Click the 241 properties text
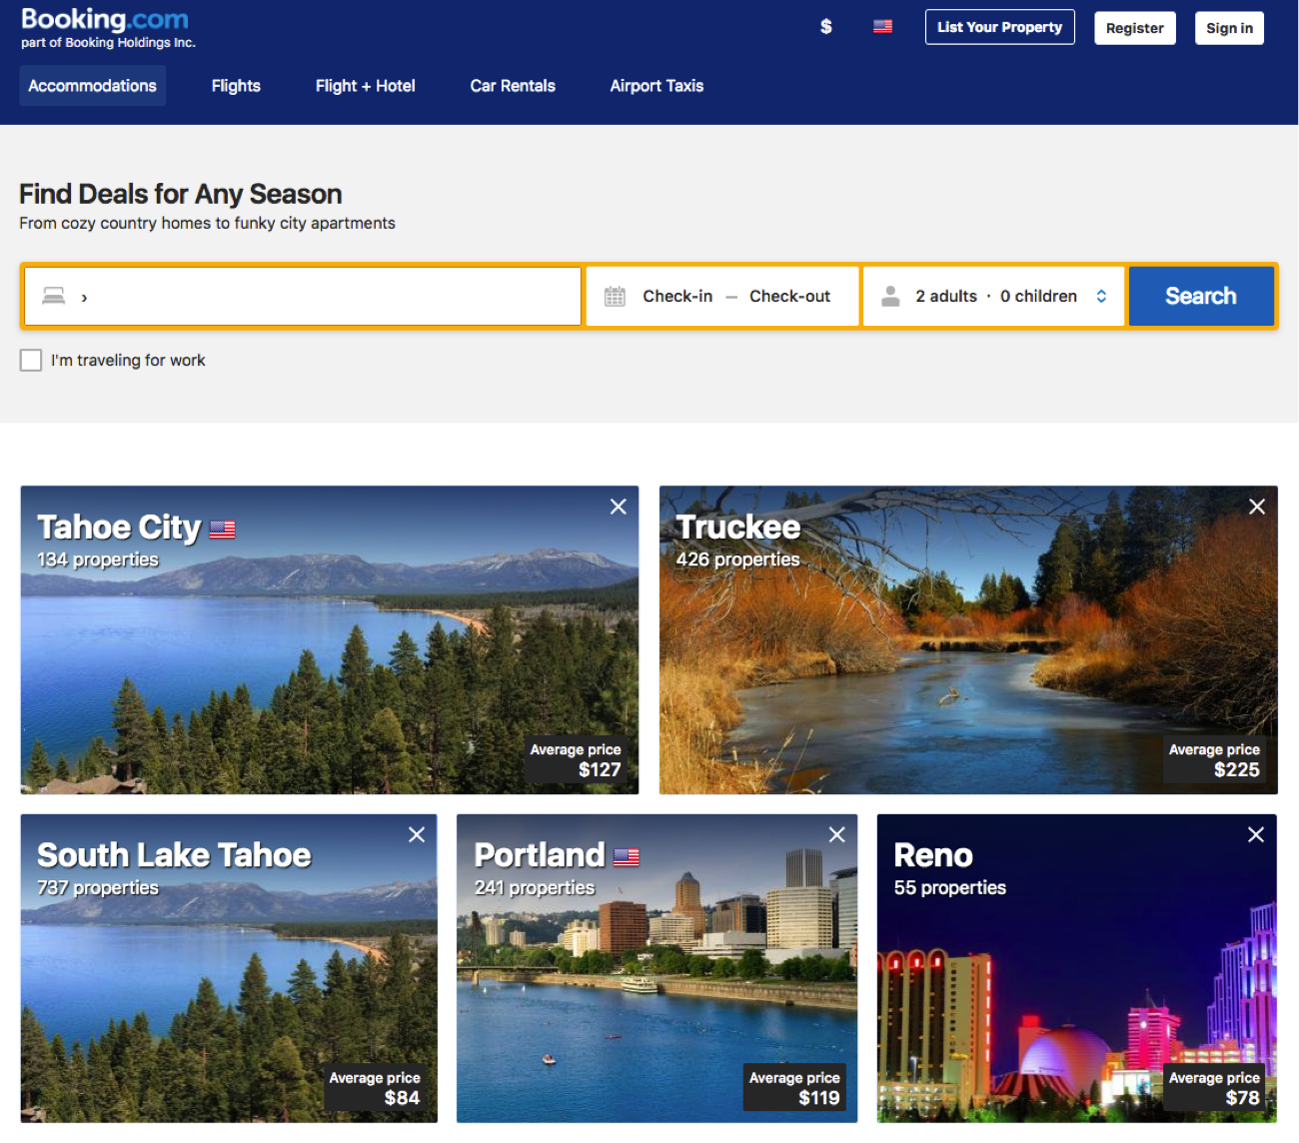The width and height of the screenshot is (1299, 1143). click(x=535, y=887)
